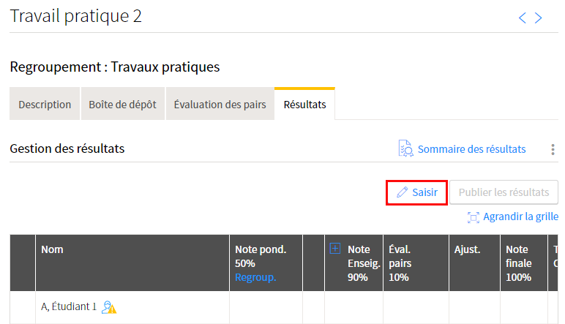Switch to the Description tab
The image size is (565, 324).
tap(45, 105)
